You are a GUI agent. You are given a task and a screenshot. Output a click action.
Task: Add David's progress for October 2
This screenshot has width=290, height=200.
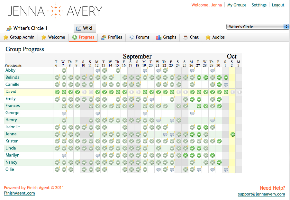233,92
